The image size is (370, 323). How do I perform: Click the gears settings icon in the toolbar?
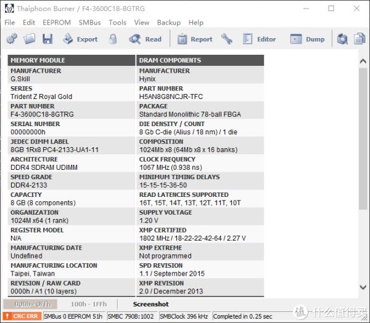(12, 39)
